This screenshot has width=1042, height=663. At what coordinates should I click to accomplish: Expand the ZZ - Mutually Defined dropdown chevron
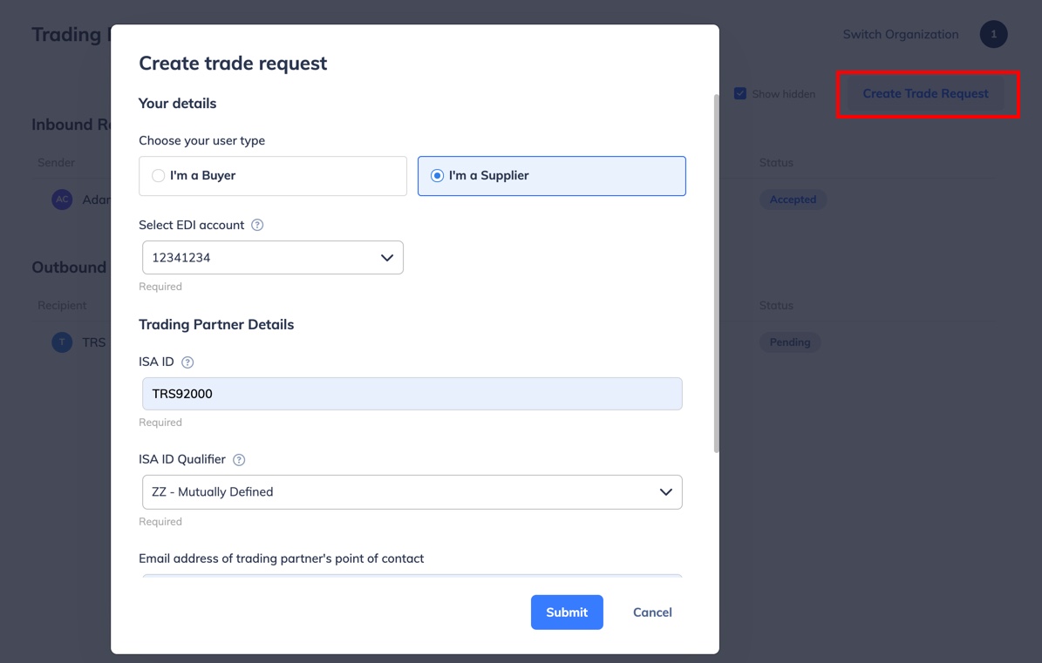click(666, 491)
